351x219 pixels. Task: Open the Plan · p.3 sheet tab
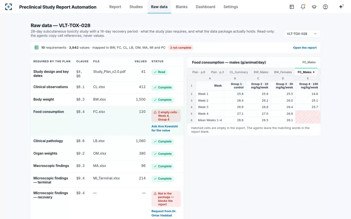(217, 72)
